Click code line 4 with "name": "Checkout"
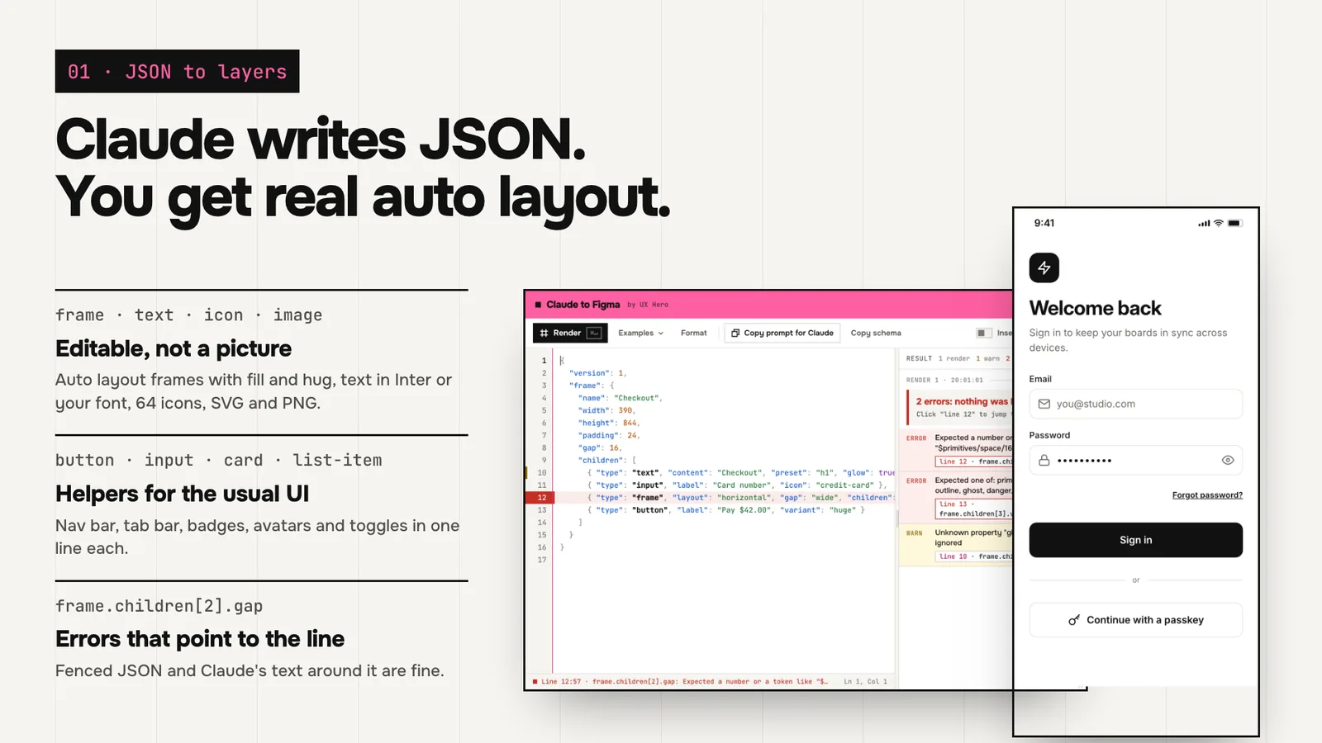Viewport: 1322px width, 743px height. click(619, 398)
